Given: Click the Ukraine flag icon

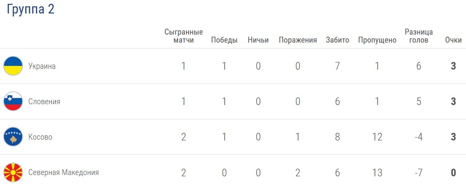Looking at the screenshot, I should click(x=13, y=66).
